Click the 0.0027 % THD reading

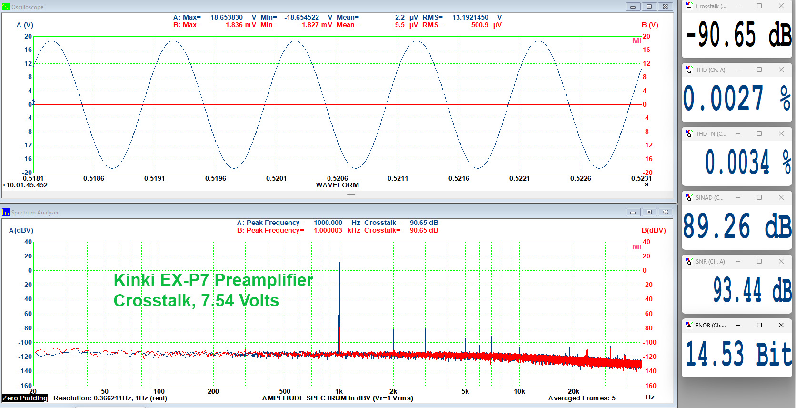click(x=737, y=99)
